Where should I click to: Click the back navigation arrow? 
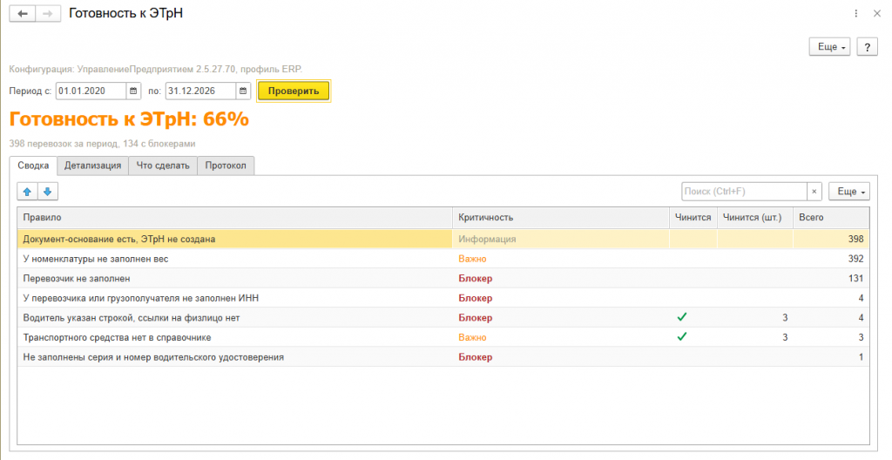pyautogui.click(x=22, y=14)
